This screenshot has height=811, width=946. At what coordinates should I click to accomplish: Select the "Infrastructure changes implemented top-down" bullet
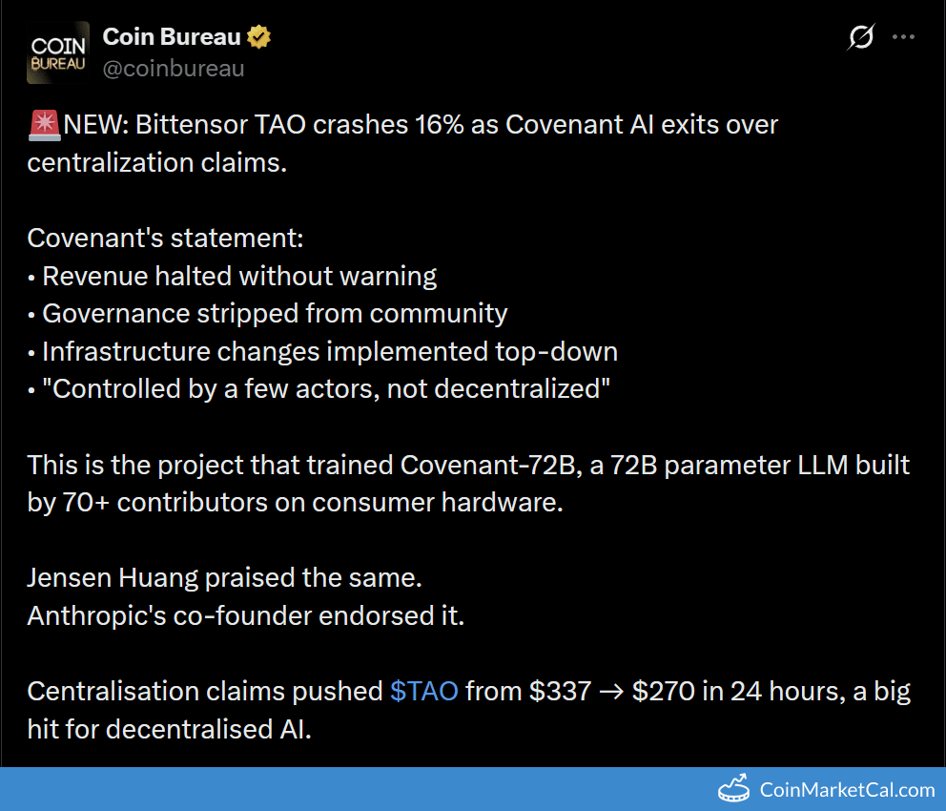[x=330, y=352]
